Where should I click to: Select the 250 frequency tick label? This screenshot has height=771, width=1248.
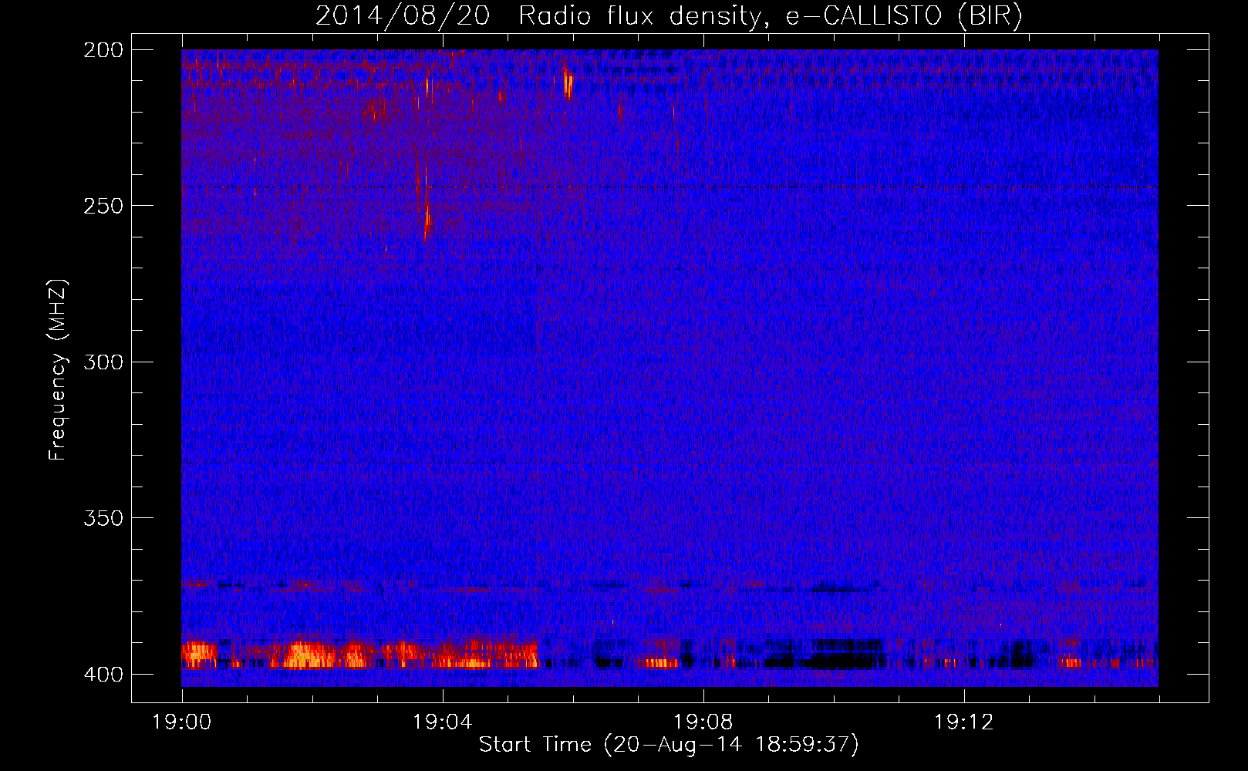coord(103,206)
